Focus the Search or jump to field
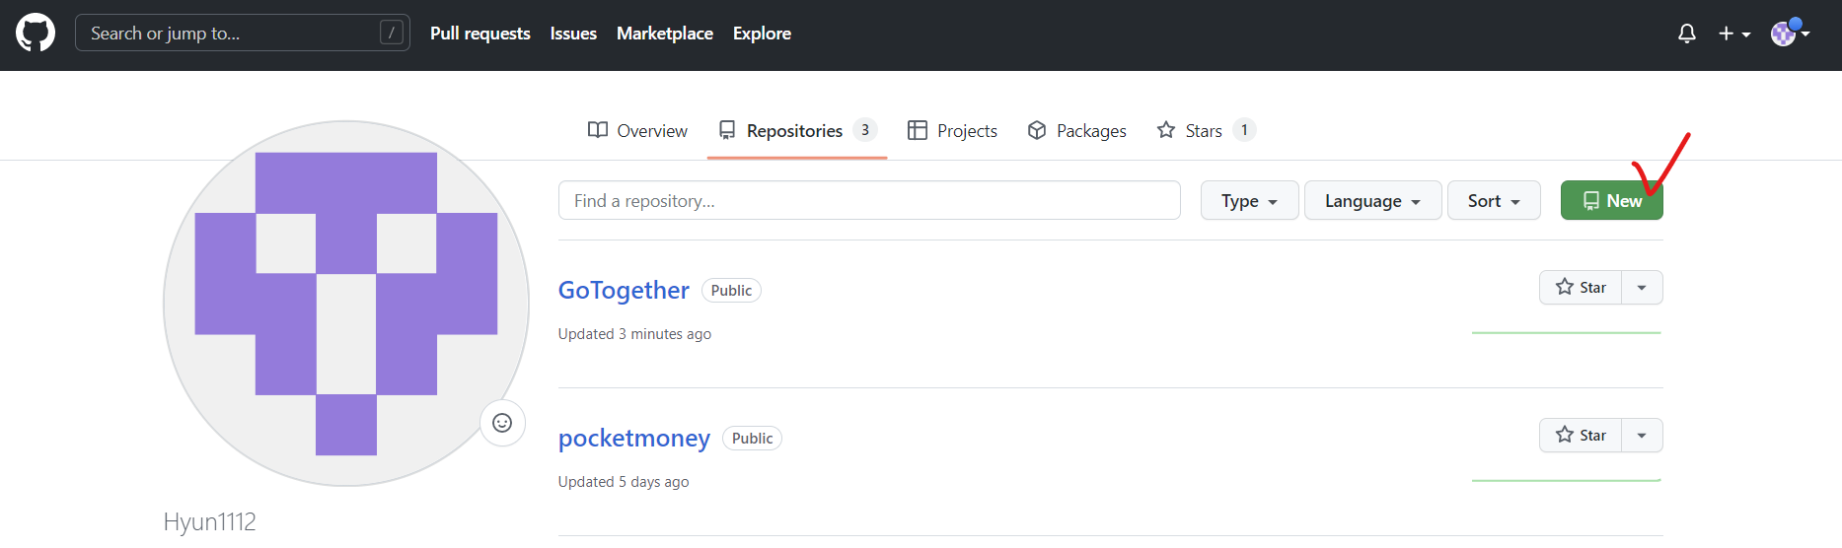This screenshot has height=548, width=1842. [x=243, y=33]
